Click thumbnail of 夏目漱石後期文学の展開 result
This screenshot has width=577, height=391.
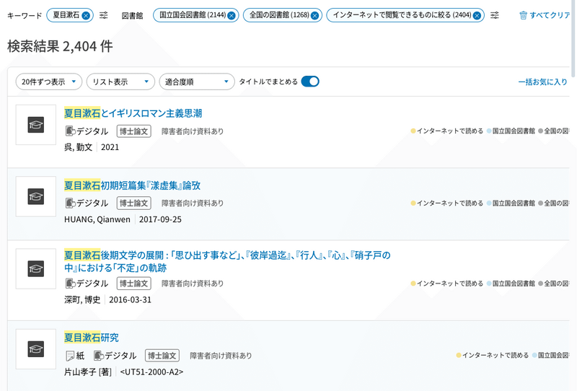35,269
